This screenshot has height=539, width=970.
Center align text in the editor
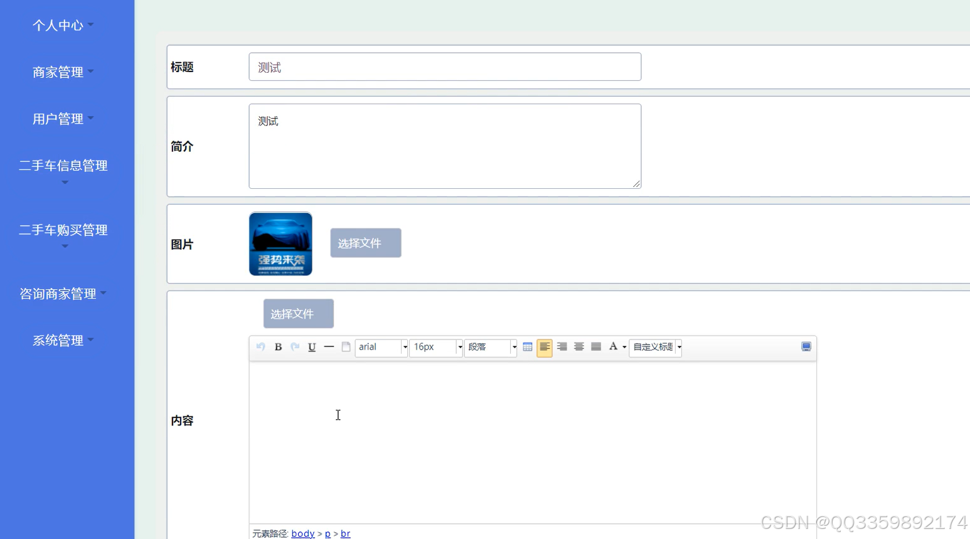point(579,346)
